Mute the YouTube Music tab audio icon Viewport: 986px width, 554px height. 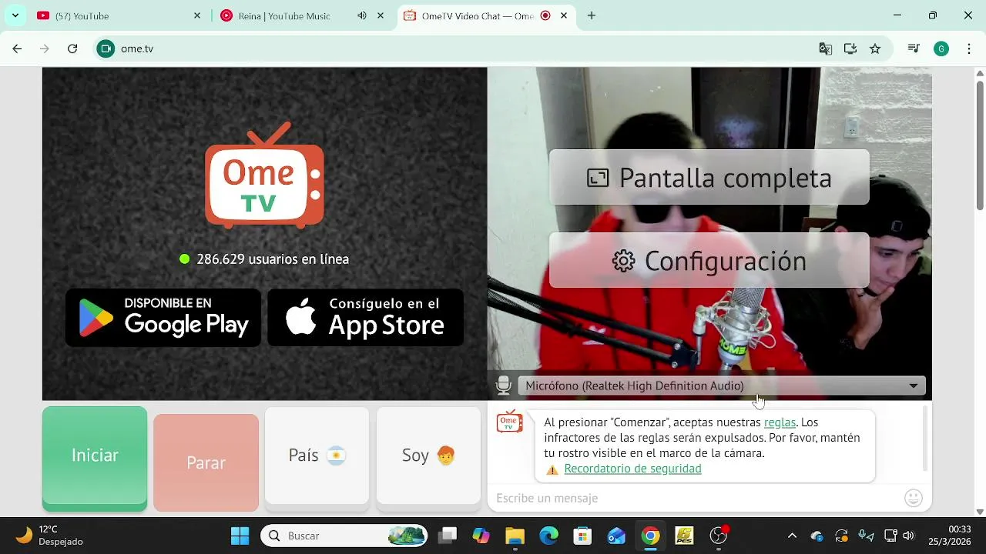pos(362,15)
